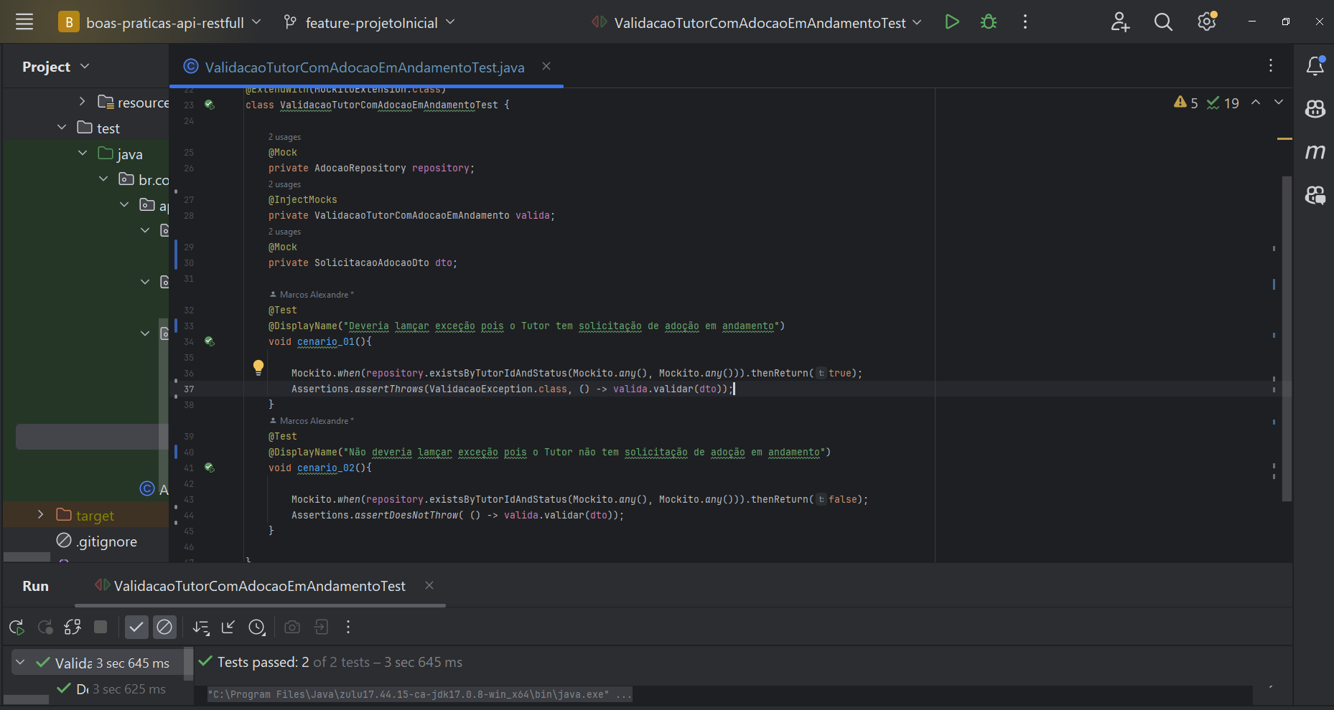
Task: Click the java.exe command line in console
Action: [419, 694]
